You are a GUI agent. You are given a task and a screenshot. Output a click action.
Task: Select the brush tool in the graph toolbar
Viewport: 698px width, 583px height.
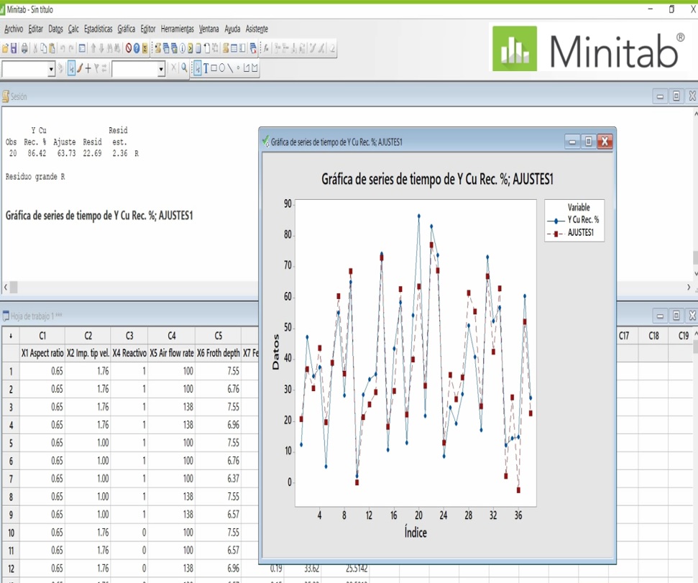click(80, 68)
